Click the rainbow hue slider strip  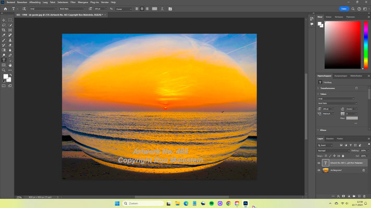(365, 45)
